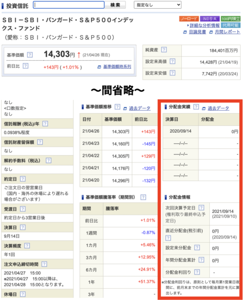This screenshot has width=245, height=300.
Task: Open the 月間レポート link
Action: click(x=227, y=32)
